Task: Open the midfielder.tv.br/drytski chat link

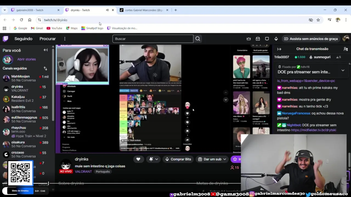Action: pyautogui.click(x=313, y=130)
